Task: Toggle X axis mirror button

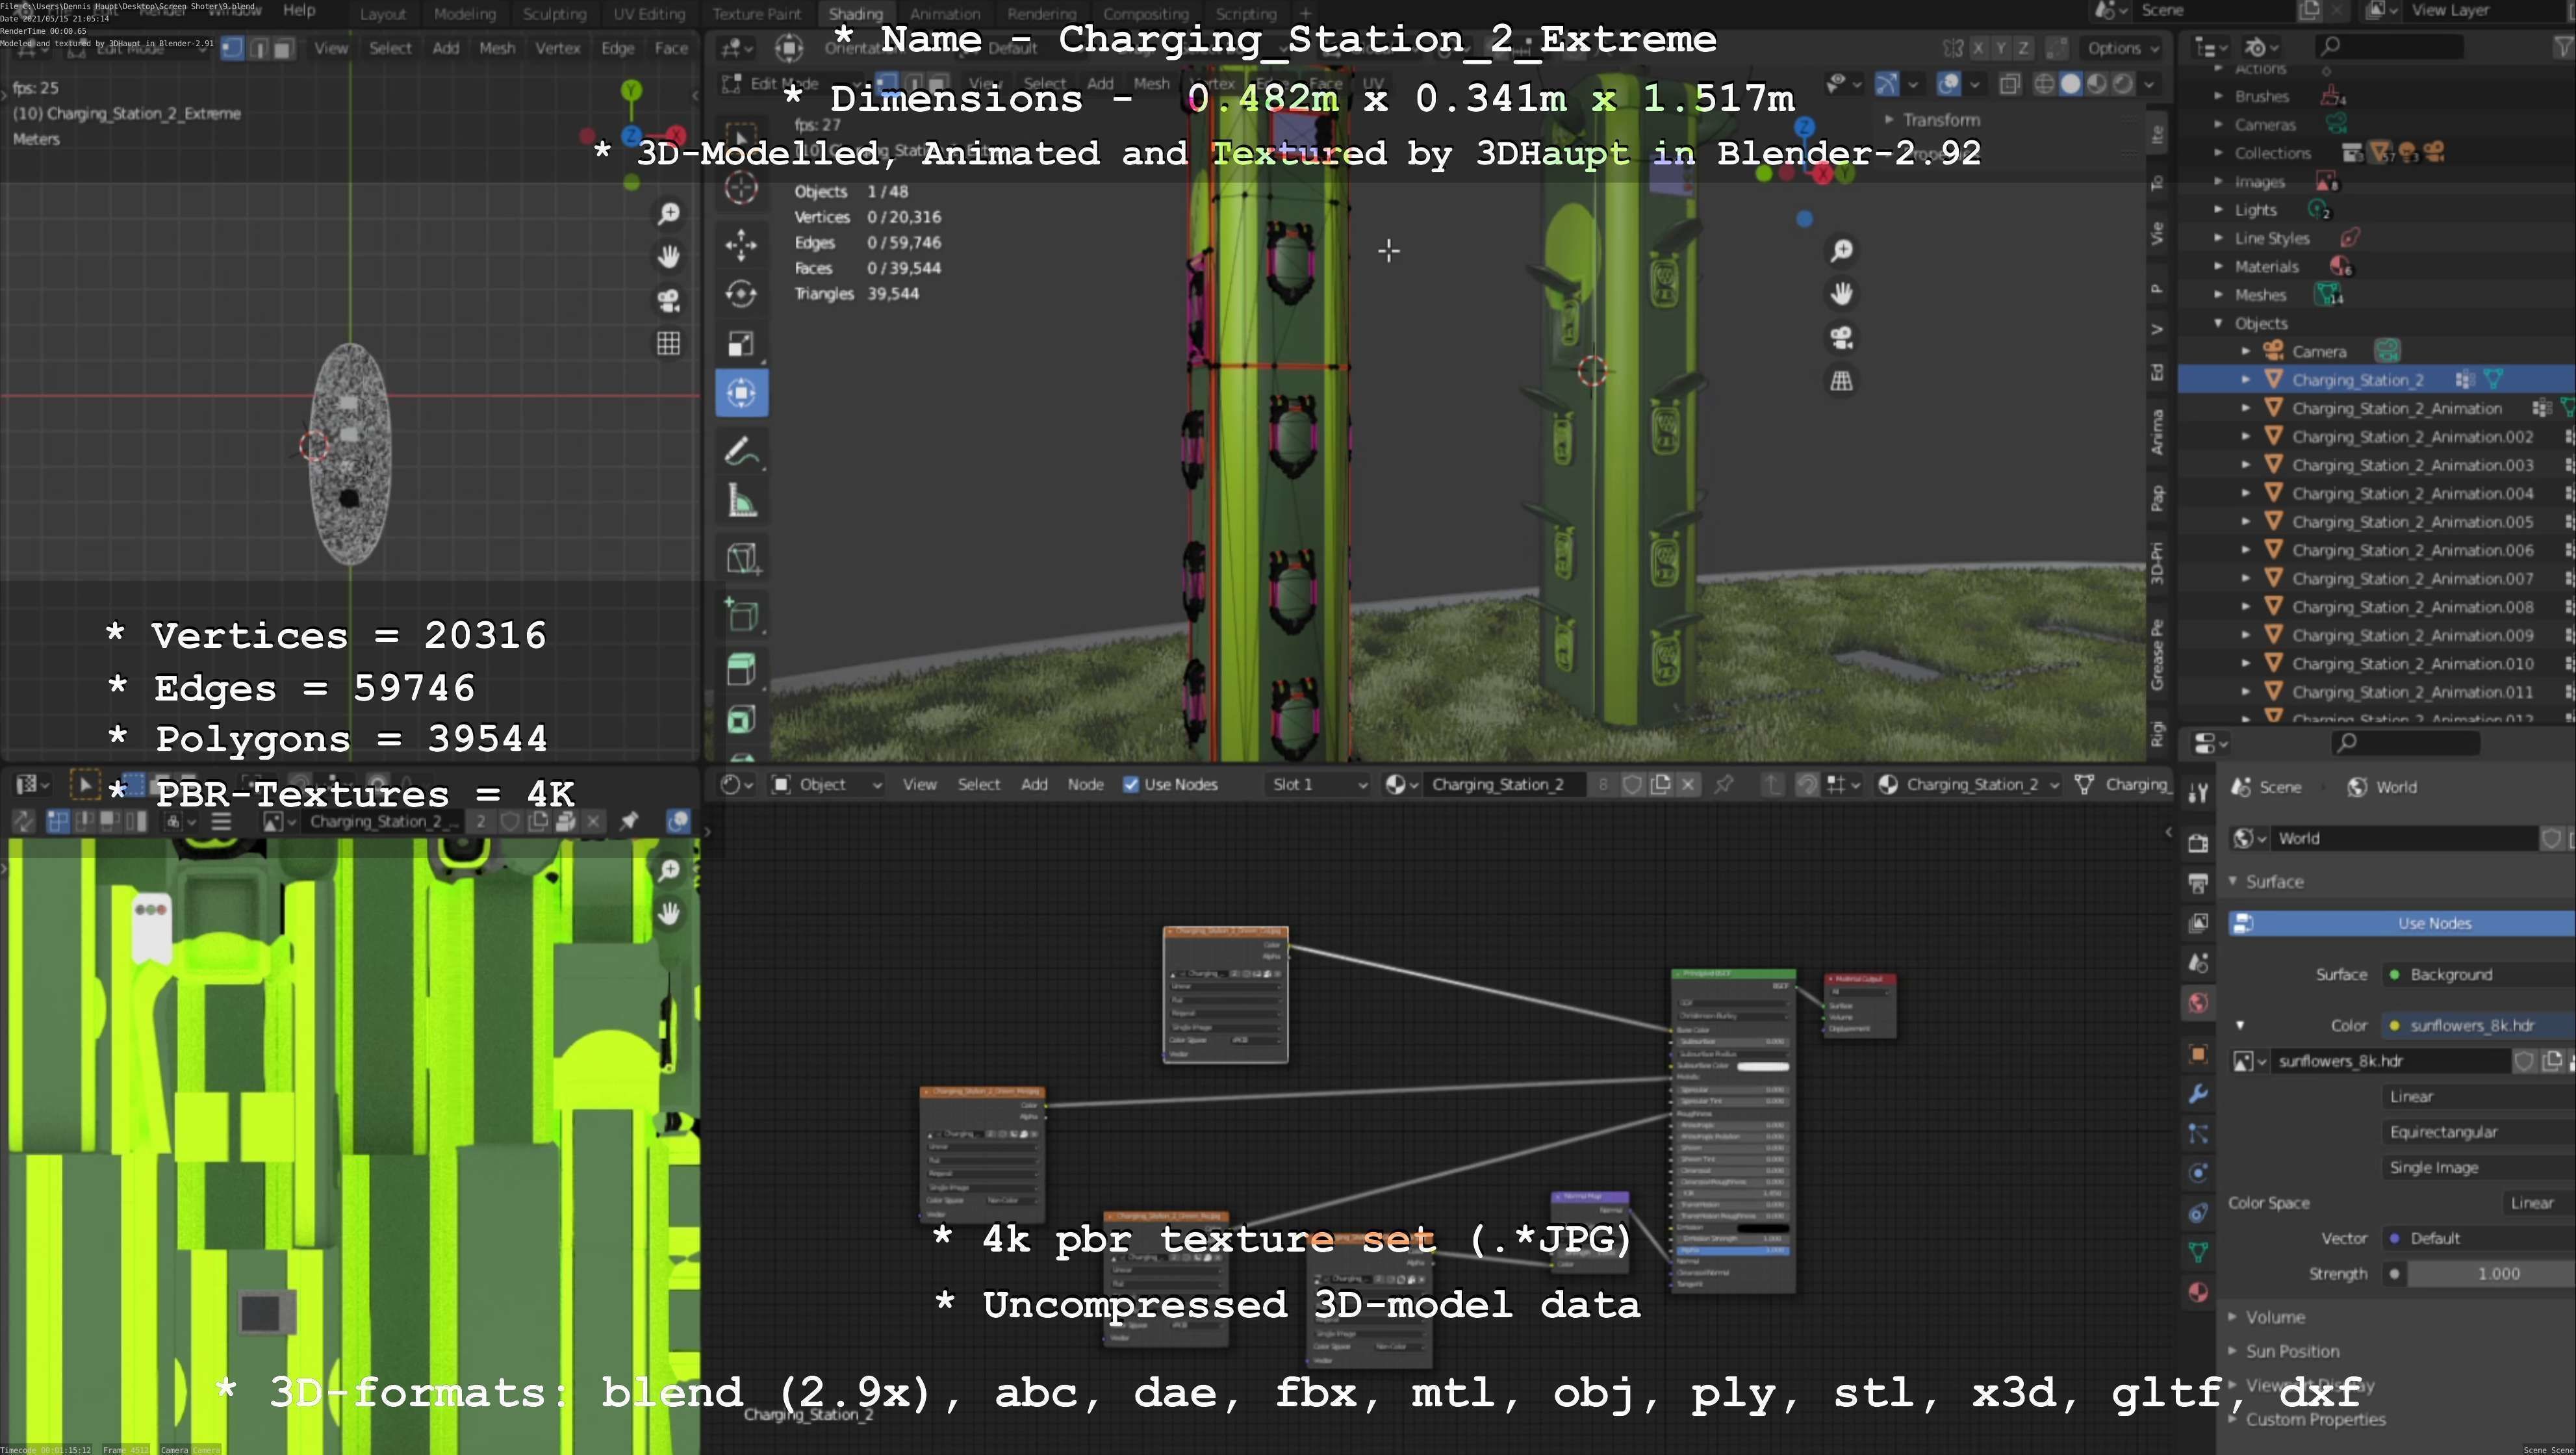Action: 1978,48
